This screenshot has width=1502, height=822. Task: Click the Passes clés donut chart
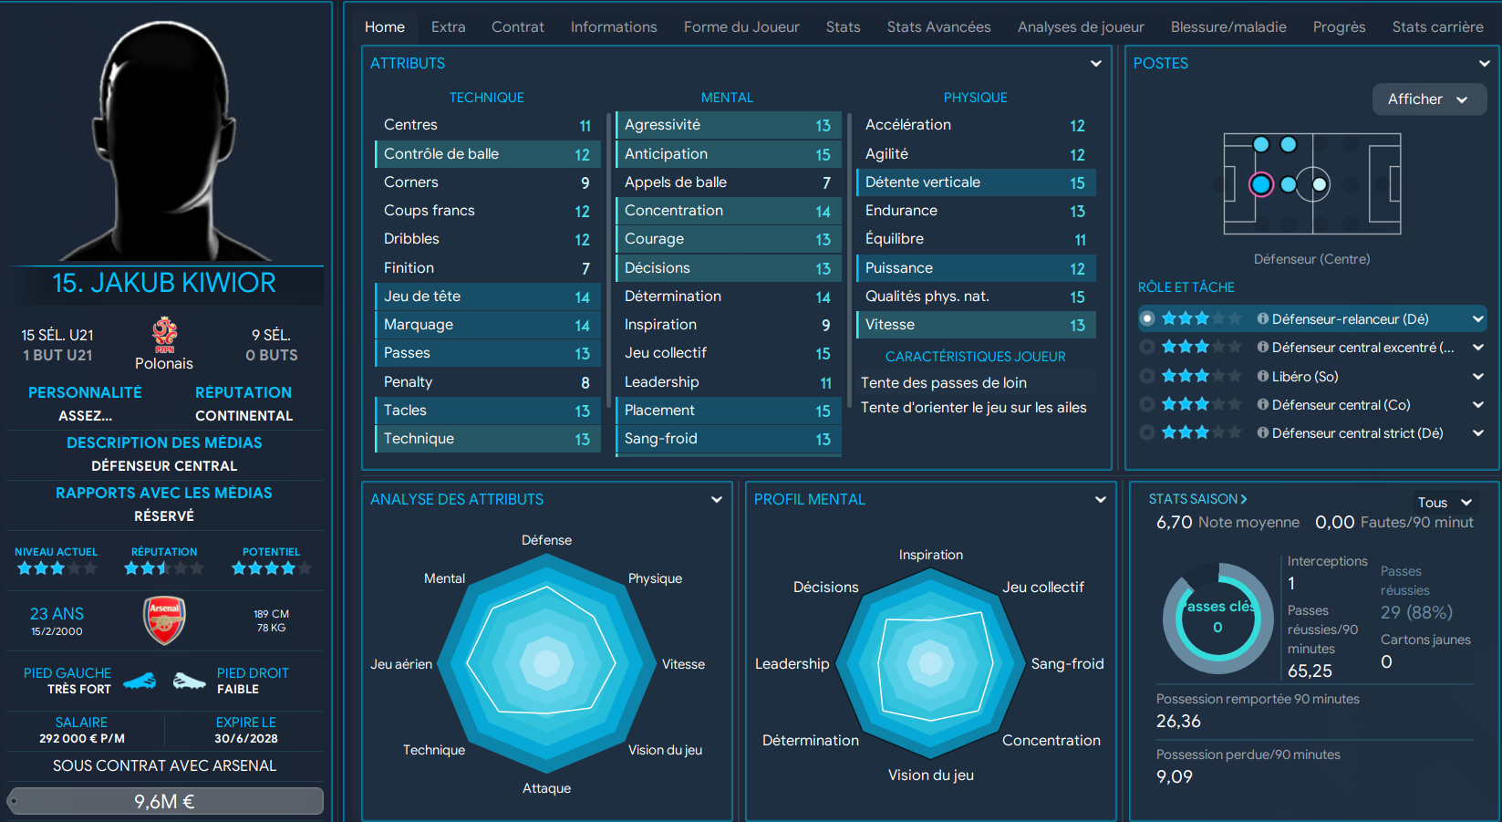tap(1217, 618)
